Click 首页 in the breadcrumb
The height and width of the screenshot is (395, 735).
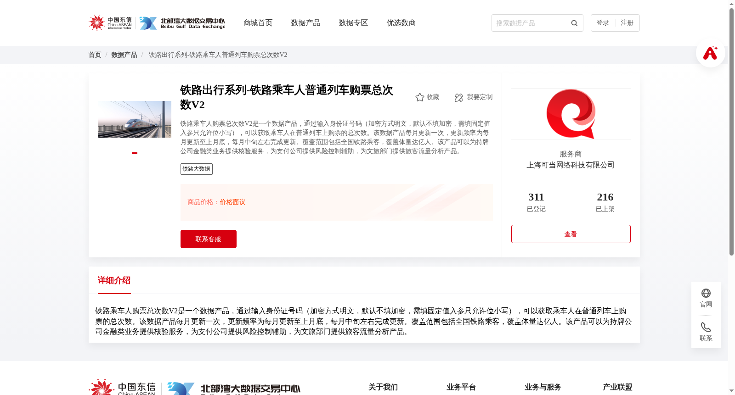click(95, 55)
